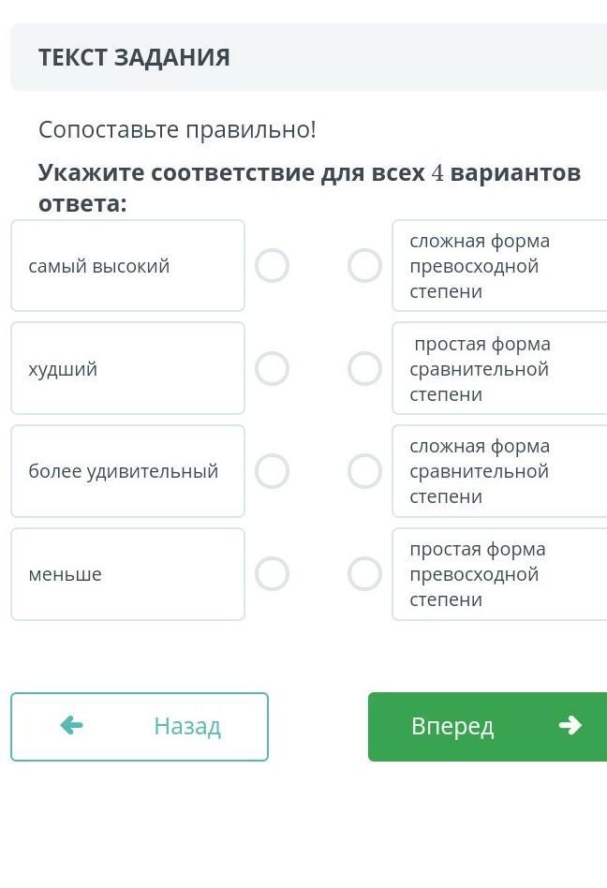The image size is (607, 888).
Task: Click the left arrow icon on Назад
Action: [71, 725]
